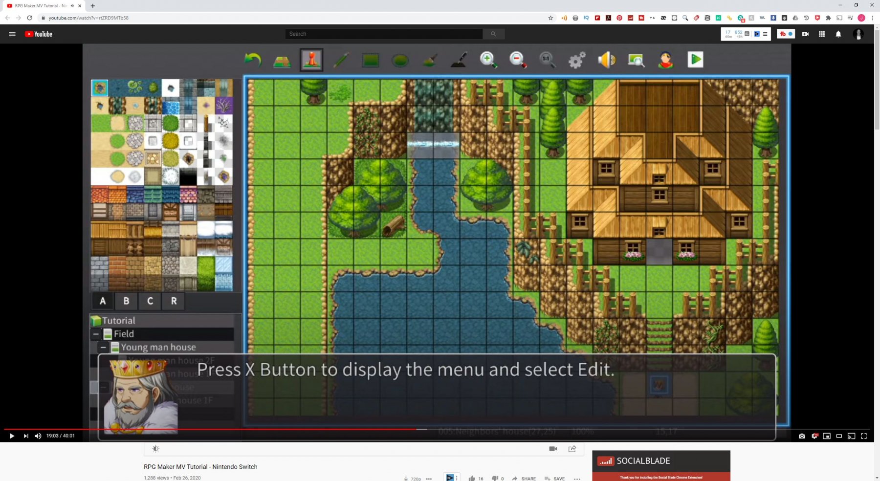Click the YouTube search input field
This screenshot has height=481, width=880.
pyautogui.click(x=384, y=34)
